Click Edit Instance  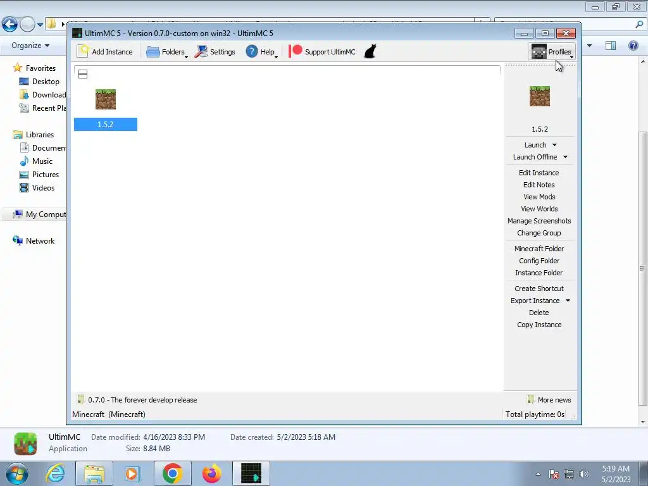pos(539,173)
